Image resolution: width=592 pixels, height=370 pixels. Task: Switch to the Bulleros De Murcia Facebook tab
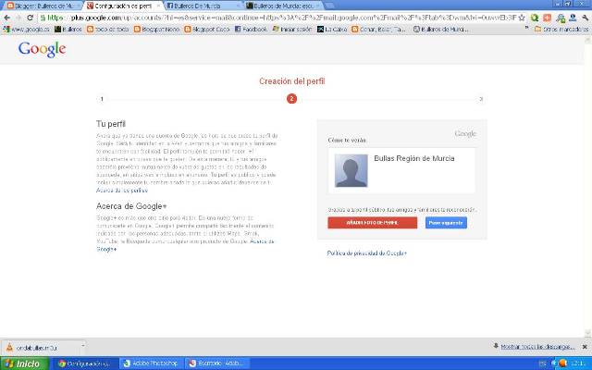point(203,6)
